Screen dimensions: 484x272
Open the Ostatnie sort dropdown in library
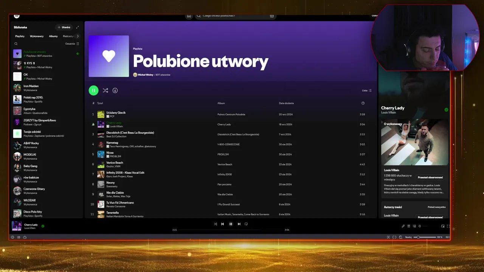pos(72,44)
